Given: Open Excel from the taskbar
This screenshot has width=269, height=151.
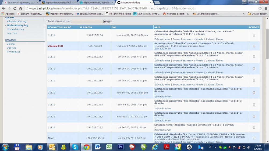Looking at the screenshot, I should pos(109,147).
